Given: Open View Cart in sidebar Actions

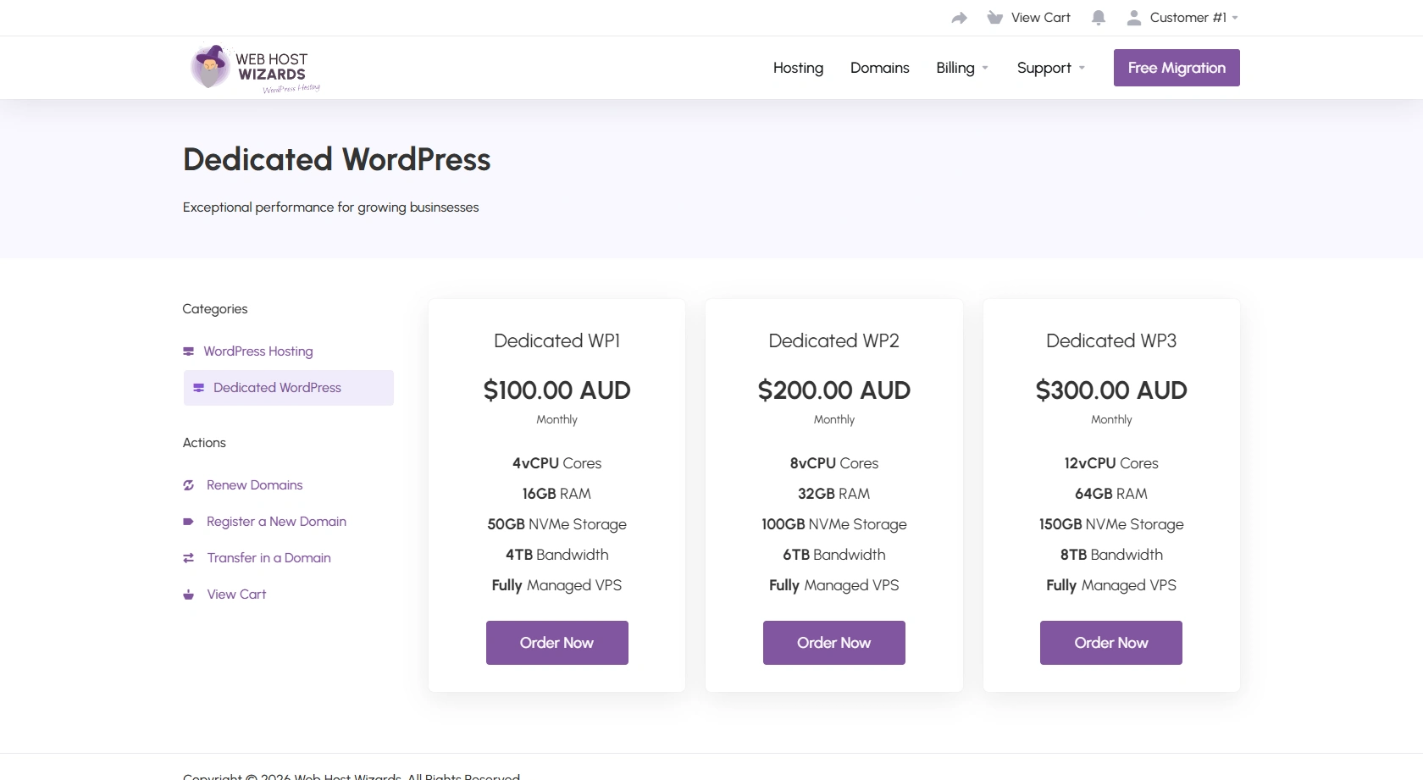Looking at the screenshot, I should coord(236,595).
